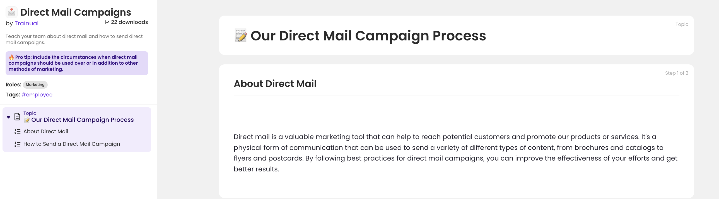This screenshot has width=719, height=199.
Task: Click the memo emoji in the main topic header
Action: tap(241, 35)
